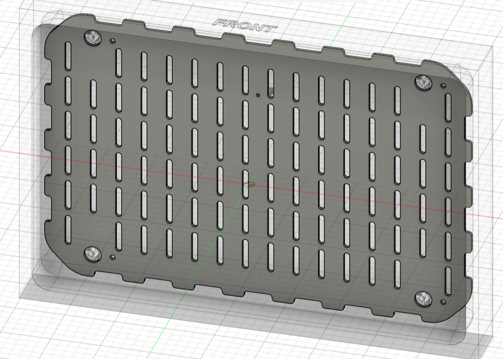Select small round hole beside top-right screw
The width and height of the screenshot is (503, 359).
tap(443, 86)
